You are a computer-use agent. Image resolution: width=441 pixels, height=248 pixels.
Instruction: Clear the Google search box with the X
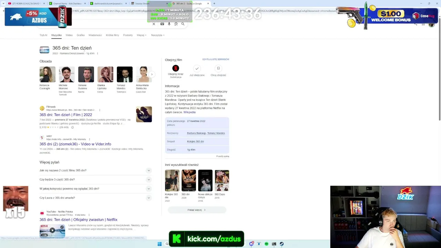pos(154,24)
